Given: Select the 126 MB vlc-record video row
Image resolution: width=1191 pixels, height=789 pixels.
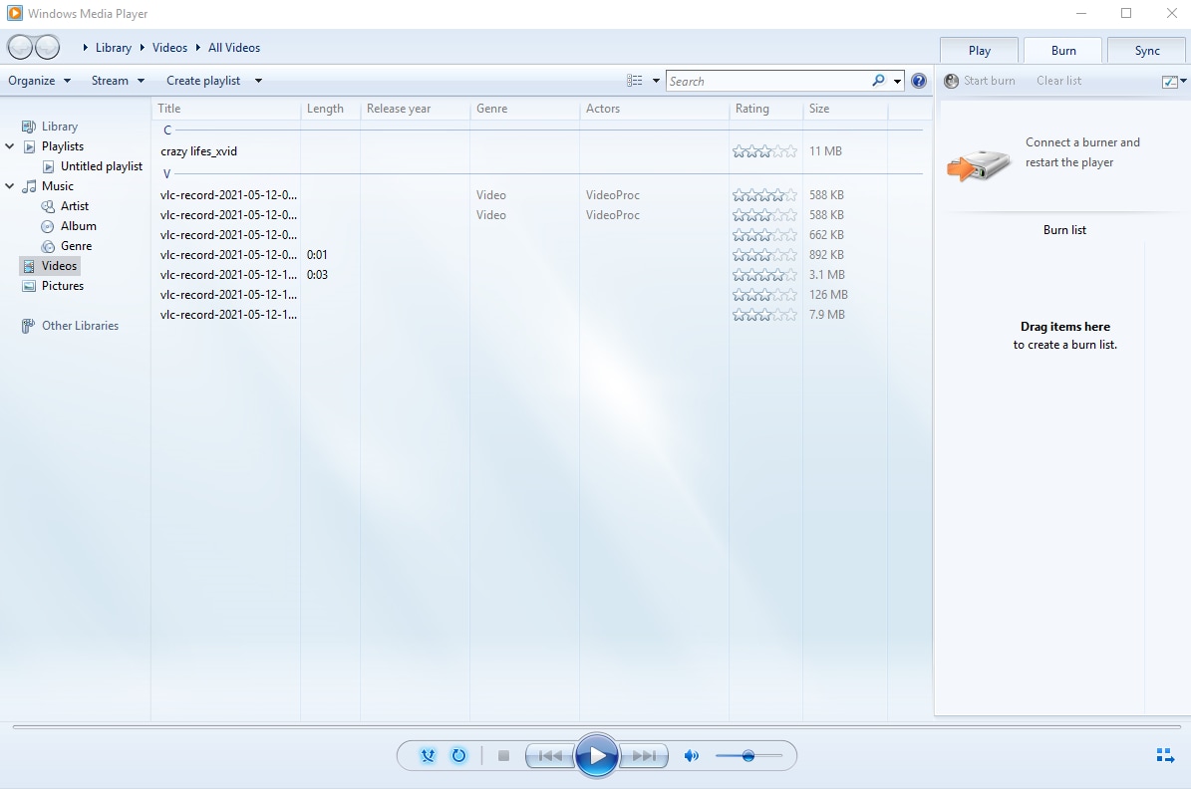Looking at the screenshot, I should pyautogui.click(x=537, y=295).
